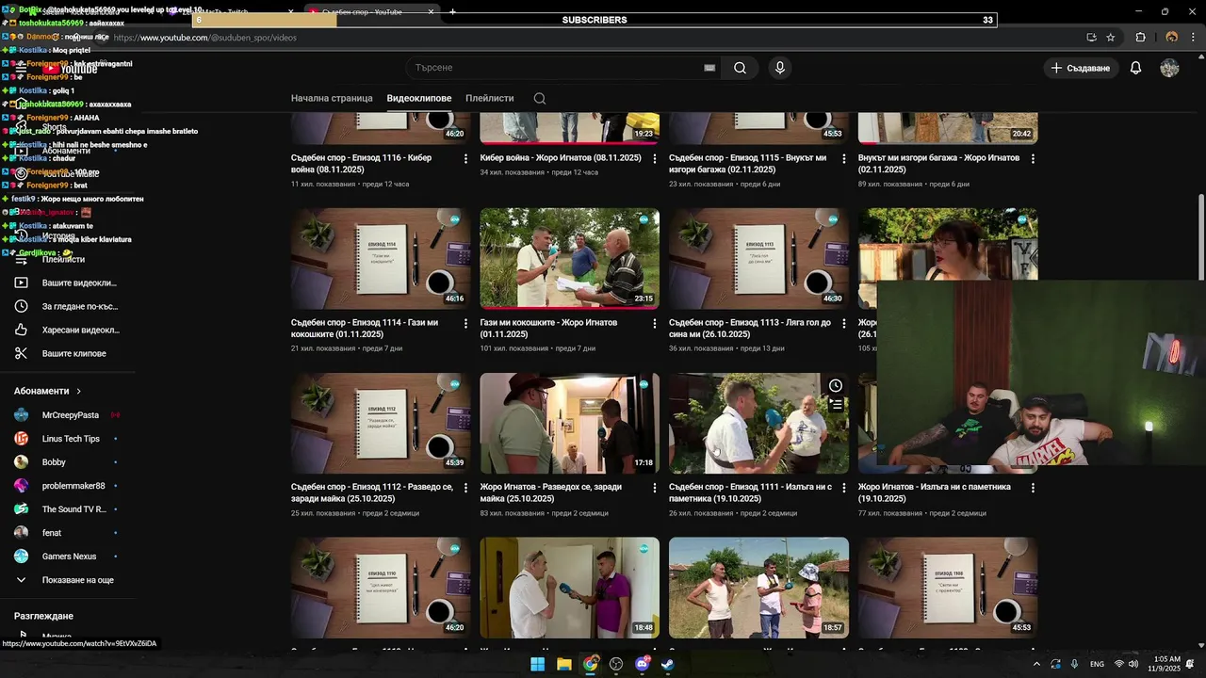1206x678 pixels.
Task: Open Епизод 1114 Гази ми кокошките thumbnail
Action: pos(381,258)
